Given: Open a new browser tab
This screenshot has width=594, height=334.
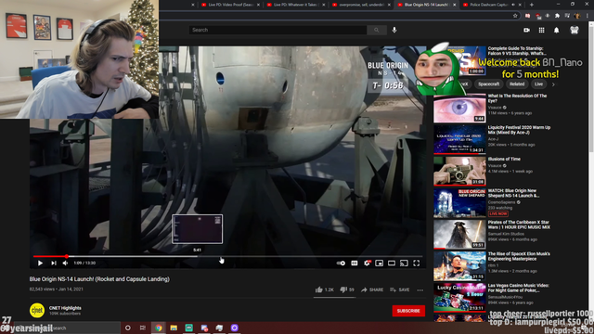Looking at the screenshot, I should [x=532, y=5].
